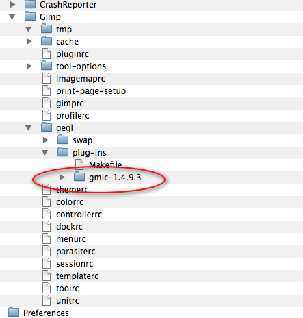Click the controllerrc file icon
The height and width of the screenshot is (318, 303).
47,215
